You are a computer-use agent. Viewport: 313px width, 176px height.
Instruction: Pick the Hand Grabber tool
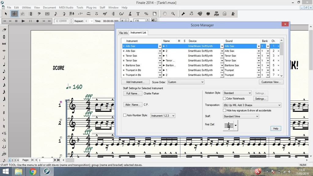point(165,14)
